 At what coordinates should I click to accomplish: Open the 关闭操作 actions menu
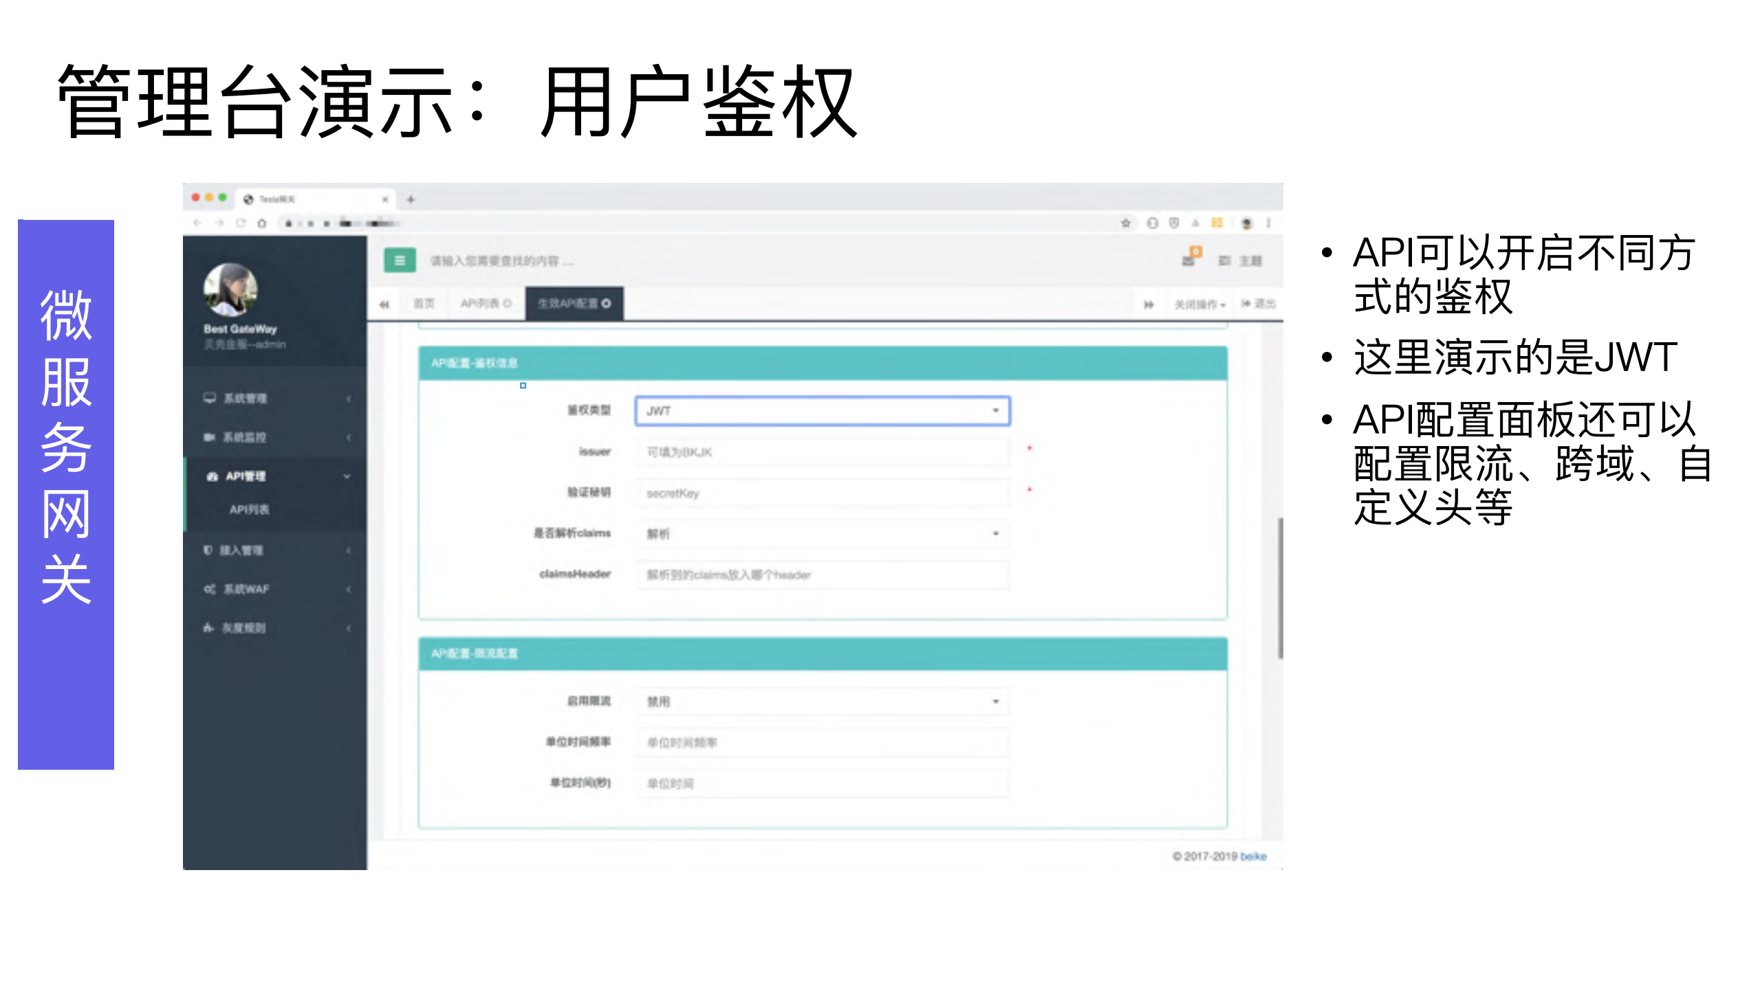1199,303
